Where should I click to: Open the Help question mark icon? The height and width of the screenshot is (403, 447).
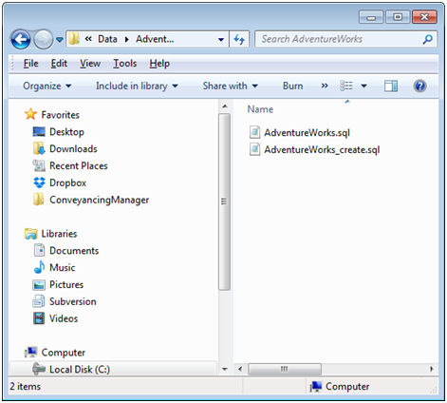coord(419,86)
